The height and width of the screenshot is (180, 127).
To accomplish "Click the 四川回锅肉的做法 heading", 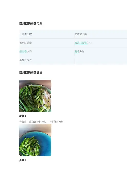I will tap(31, 73).
